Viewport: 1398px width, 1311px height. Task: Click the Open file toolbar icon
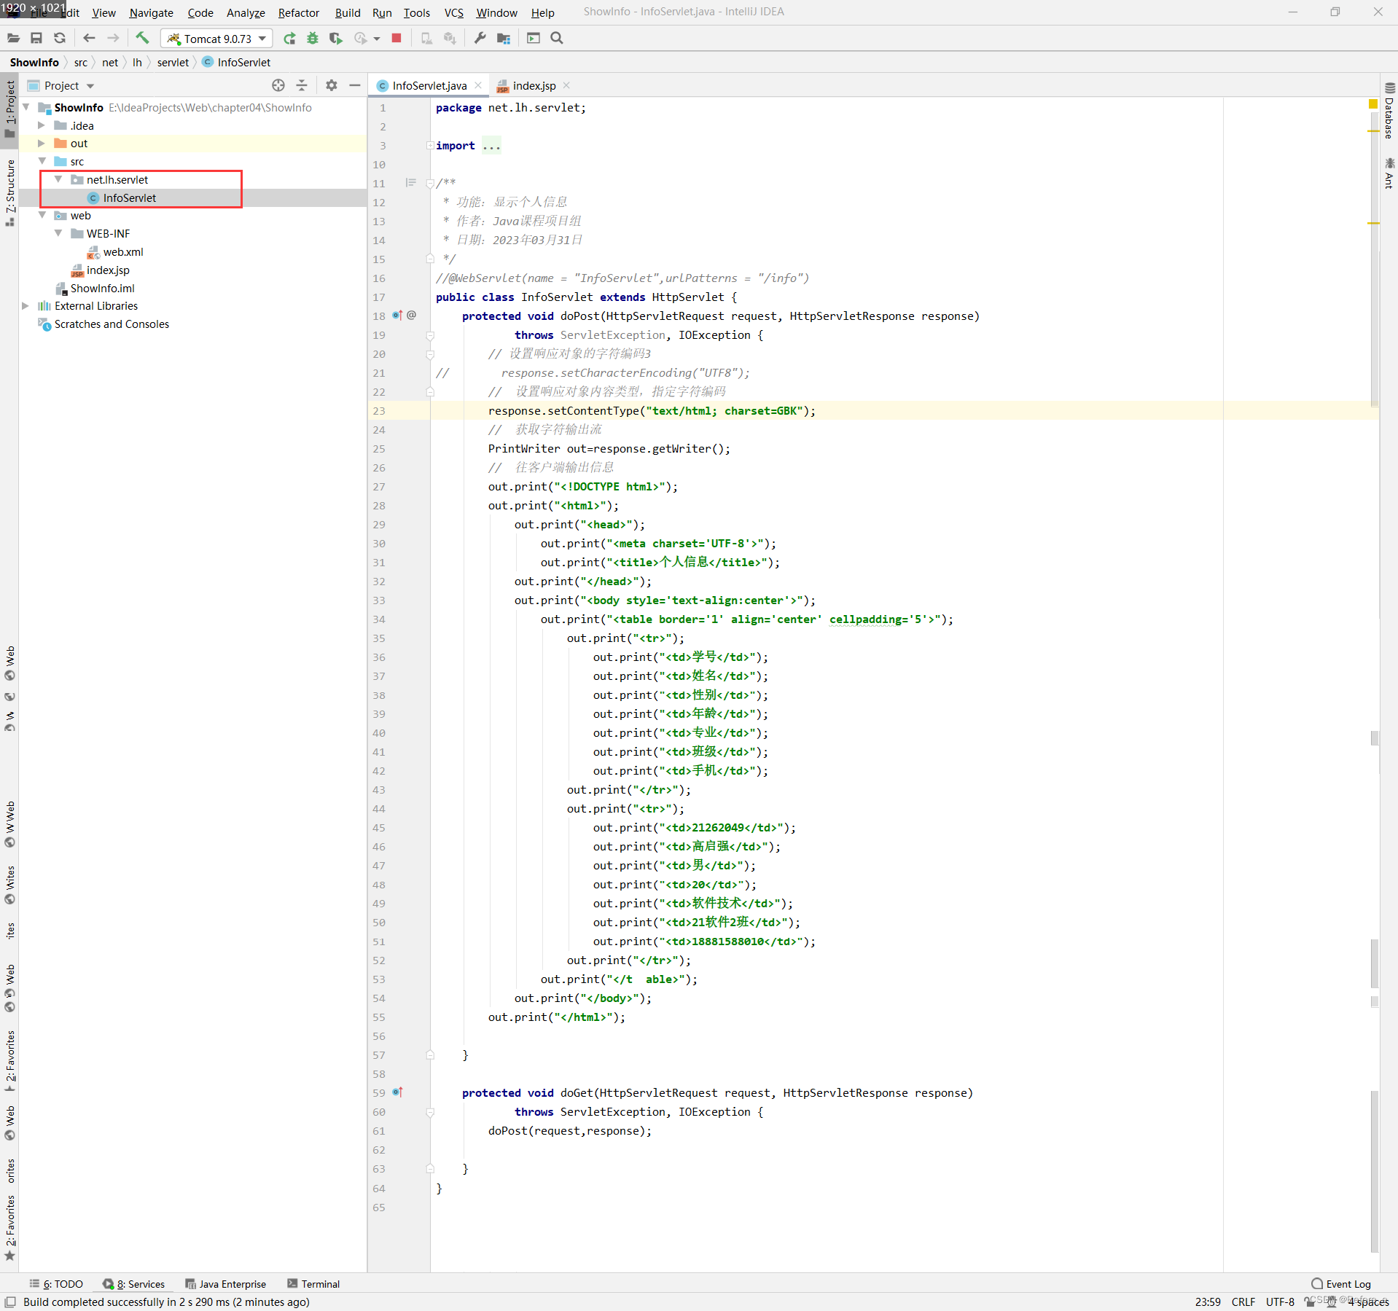pos(13,38)
